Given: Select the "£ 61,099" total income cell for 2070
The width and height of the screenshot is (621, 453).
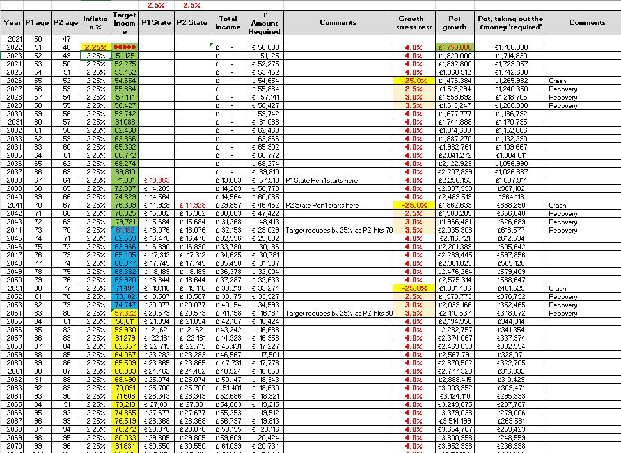Looking at the screenshot, I should click(228, 446).
